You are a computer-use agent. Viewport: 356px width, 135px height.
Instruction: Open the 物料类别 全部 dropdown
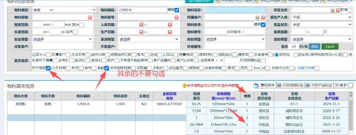(x=43, y=10)
